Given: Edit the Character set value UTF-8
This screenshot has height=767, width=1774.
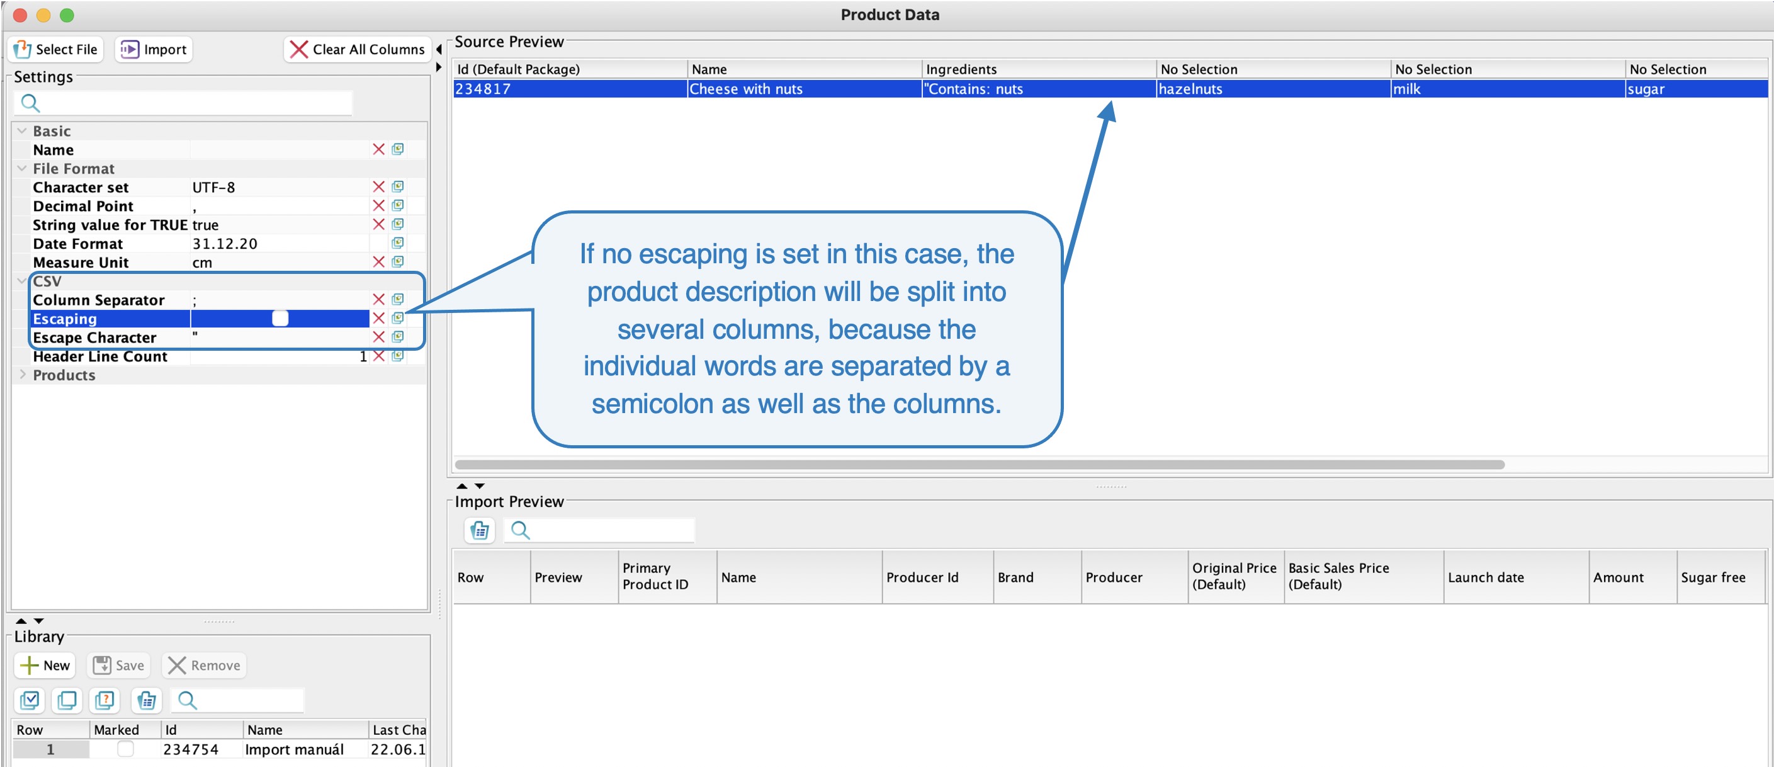Looking at the screenshot, I should click(x=280, y=188).
